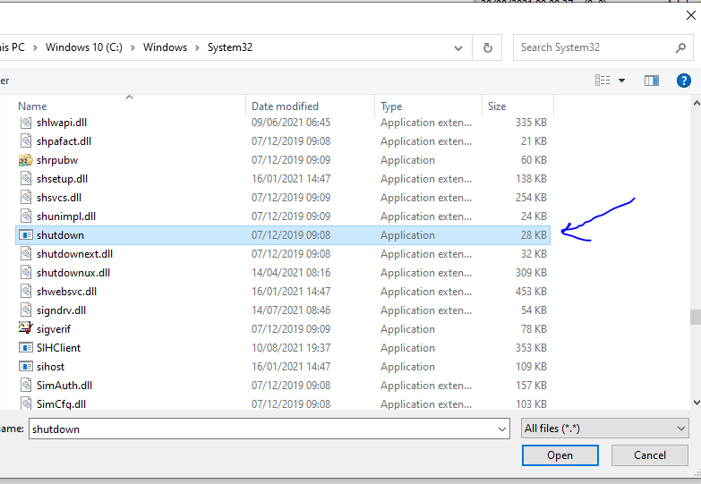Expand chevron before Windows 10 (C:)
Screen dimensions: 701x484
click(x=35, y=47)
